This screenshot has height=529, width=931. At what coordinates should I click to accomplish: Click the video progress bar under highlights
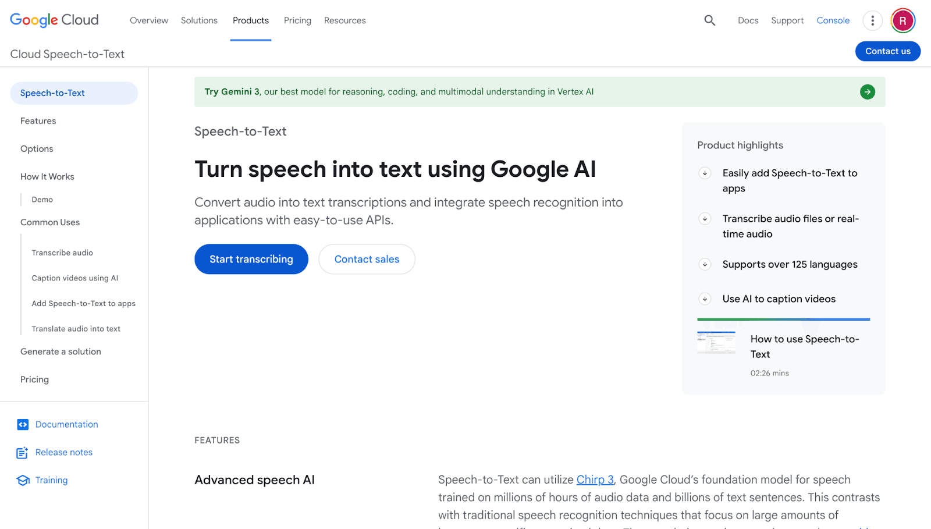click(783, 319)
